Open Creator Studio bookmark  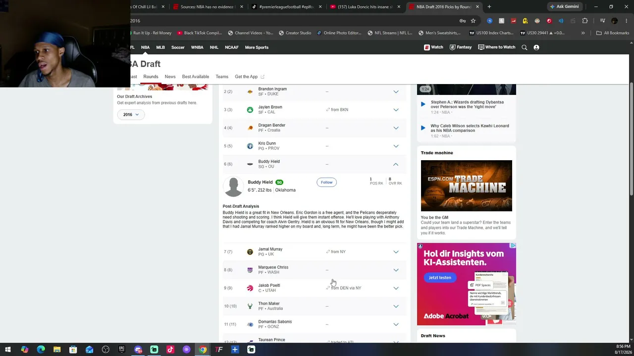click(x=294, y=33)
